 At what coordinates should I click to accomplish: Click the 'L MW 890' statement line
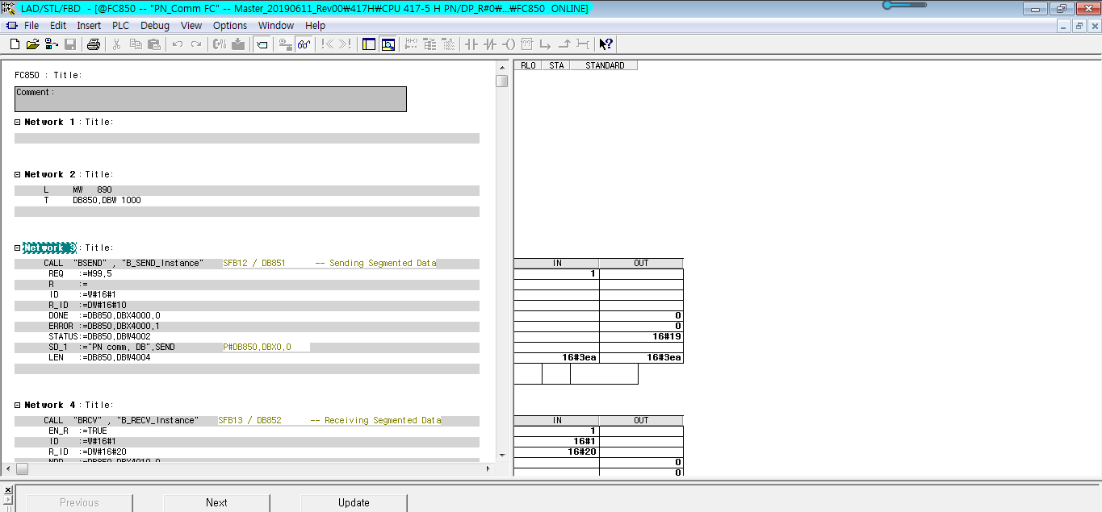247,190
